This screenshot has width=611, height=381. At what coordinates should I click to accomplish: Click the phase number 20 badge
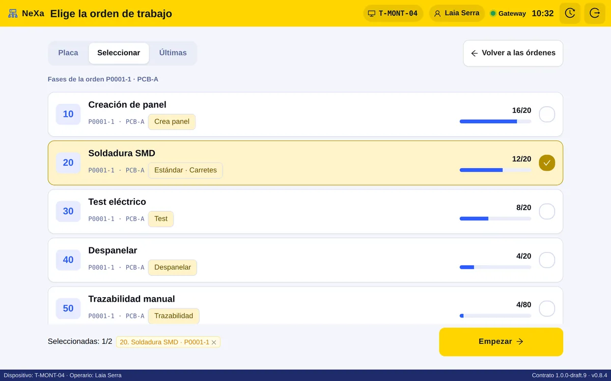coord(68,163)
